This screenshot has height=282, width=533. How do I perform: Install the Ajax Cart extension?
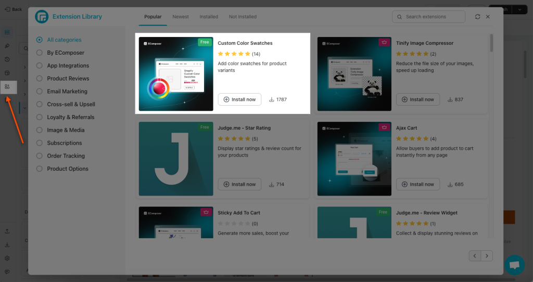418,185
